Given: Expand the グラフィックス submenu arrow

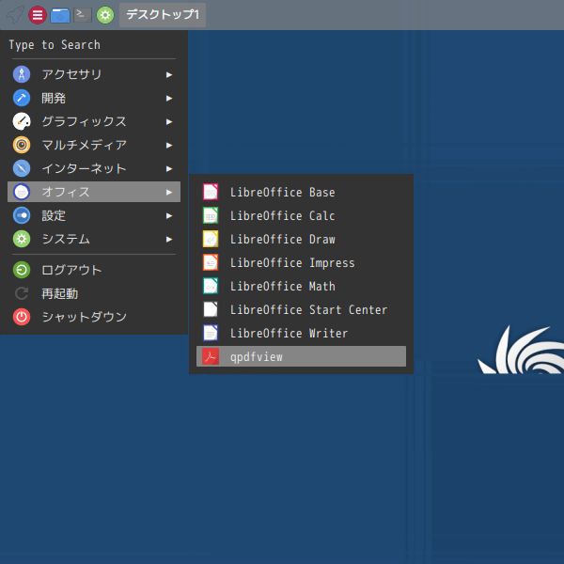Looking at the screenshot, I should (x=169, y=122).
